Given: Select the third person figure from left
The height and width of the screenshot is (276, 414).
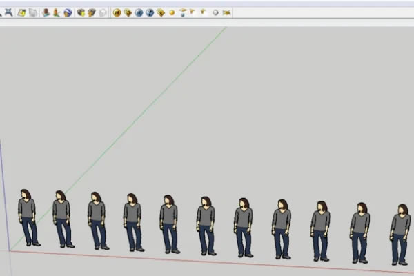Looking at the screenshot, I should coord(97,219).
